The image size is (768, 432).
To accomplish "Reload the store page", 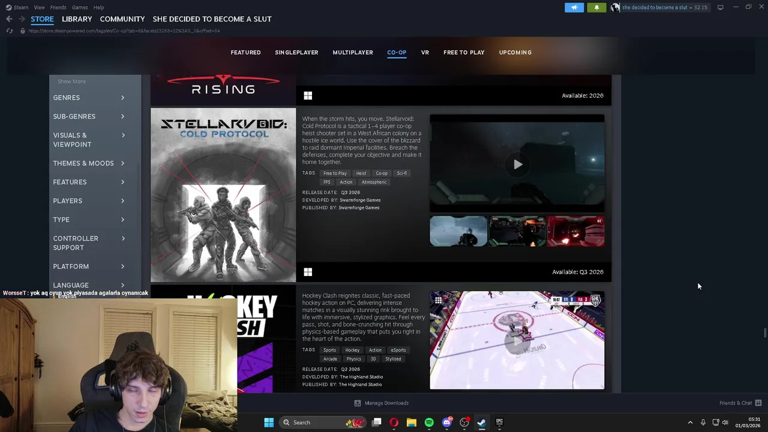I will [x=9, y=31].
